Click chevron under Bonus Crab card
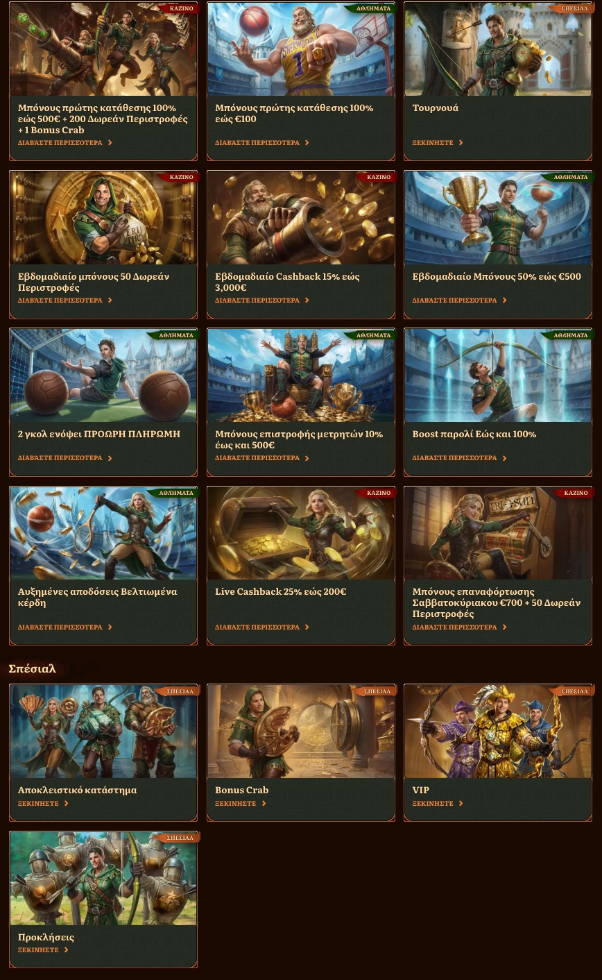 click(264, 804)
